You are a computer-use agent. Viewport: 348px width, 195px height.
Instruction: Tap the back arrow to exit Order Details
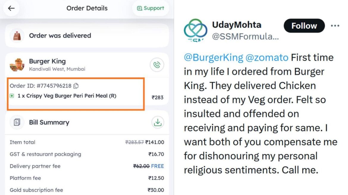(11, 8)
